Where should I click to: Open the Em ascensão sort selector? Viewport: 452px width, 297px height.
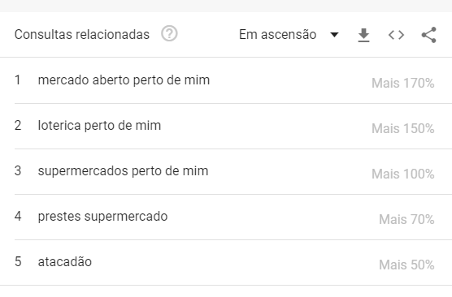click(289, 35)
